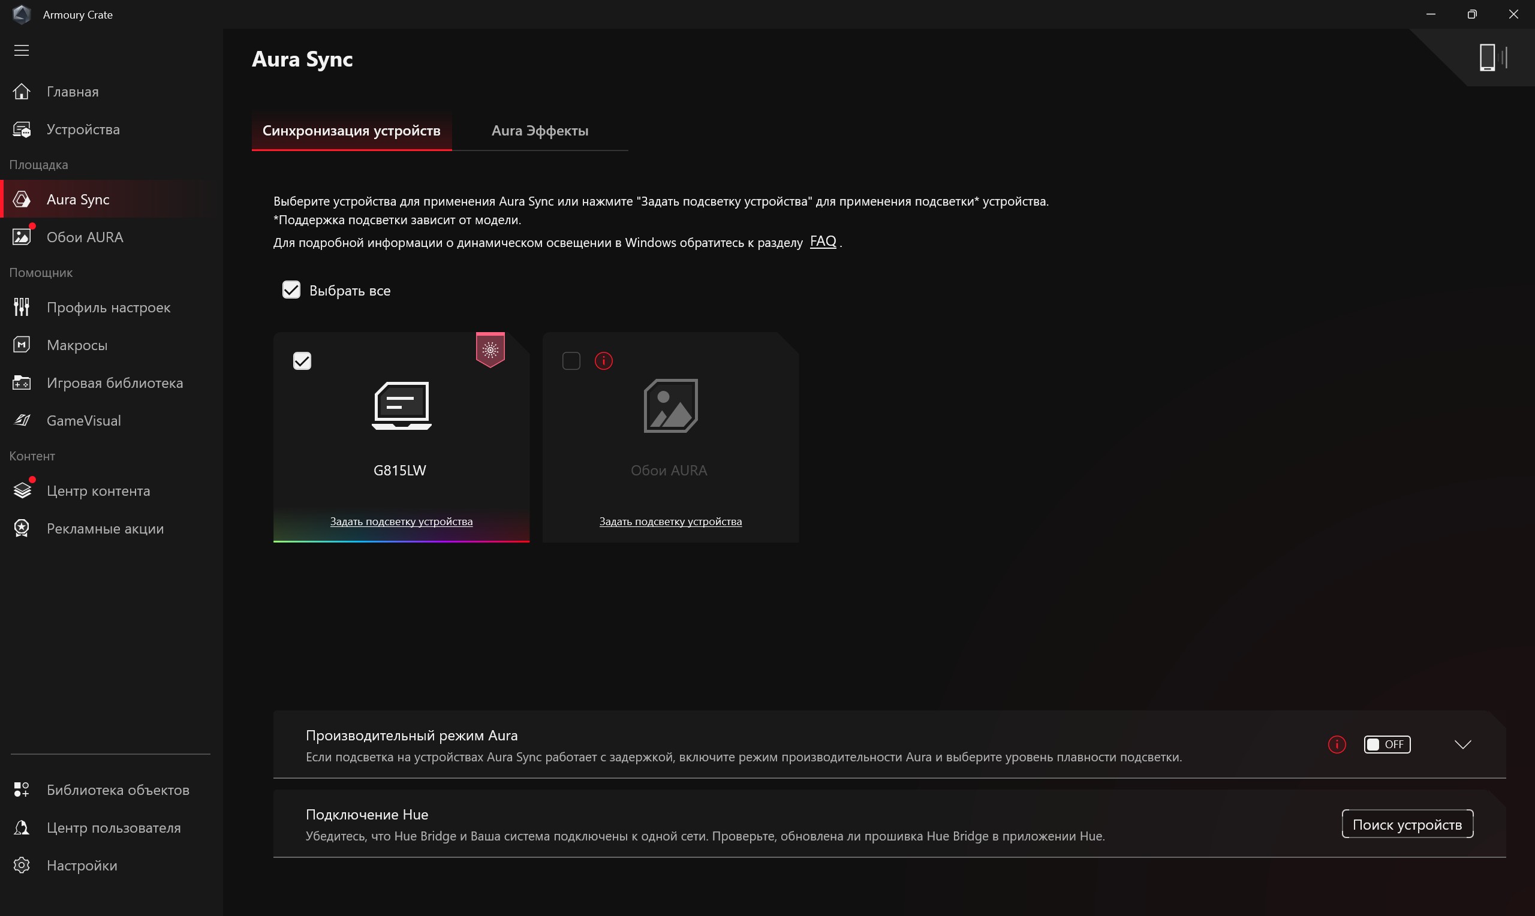Viewport: 1535px width, 916px height.
Task: Click the Игровая библиотека icon
Action: point(22,382)
